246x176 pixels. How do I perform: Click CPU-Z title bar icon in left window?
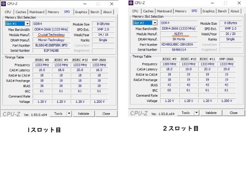(4, 4)
